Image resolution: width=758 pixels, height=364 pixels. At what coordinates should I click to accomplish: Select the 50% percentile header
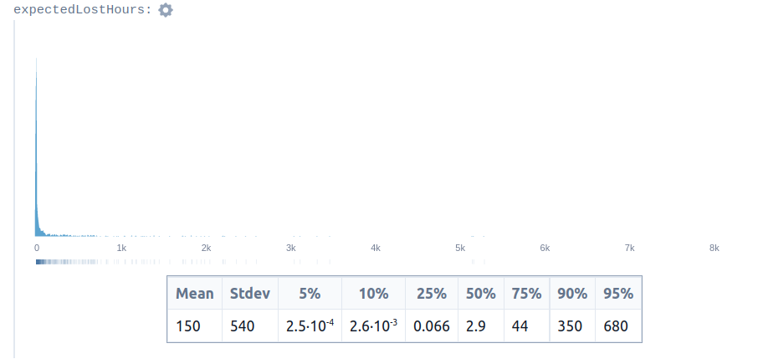tap(480, 294)
